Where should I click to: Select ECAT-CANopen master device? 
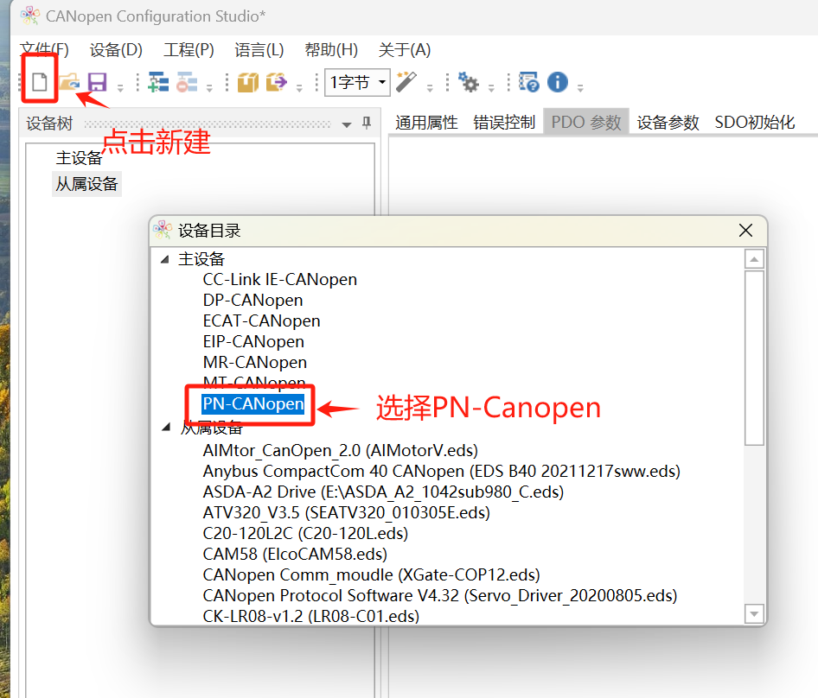[x=261, y=321]
